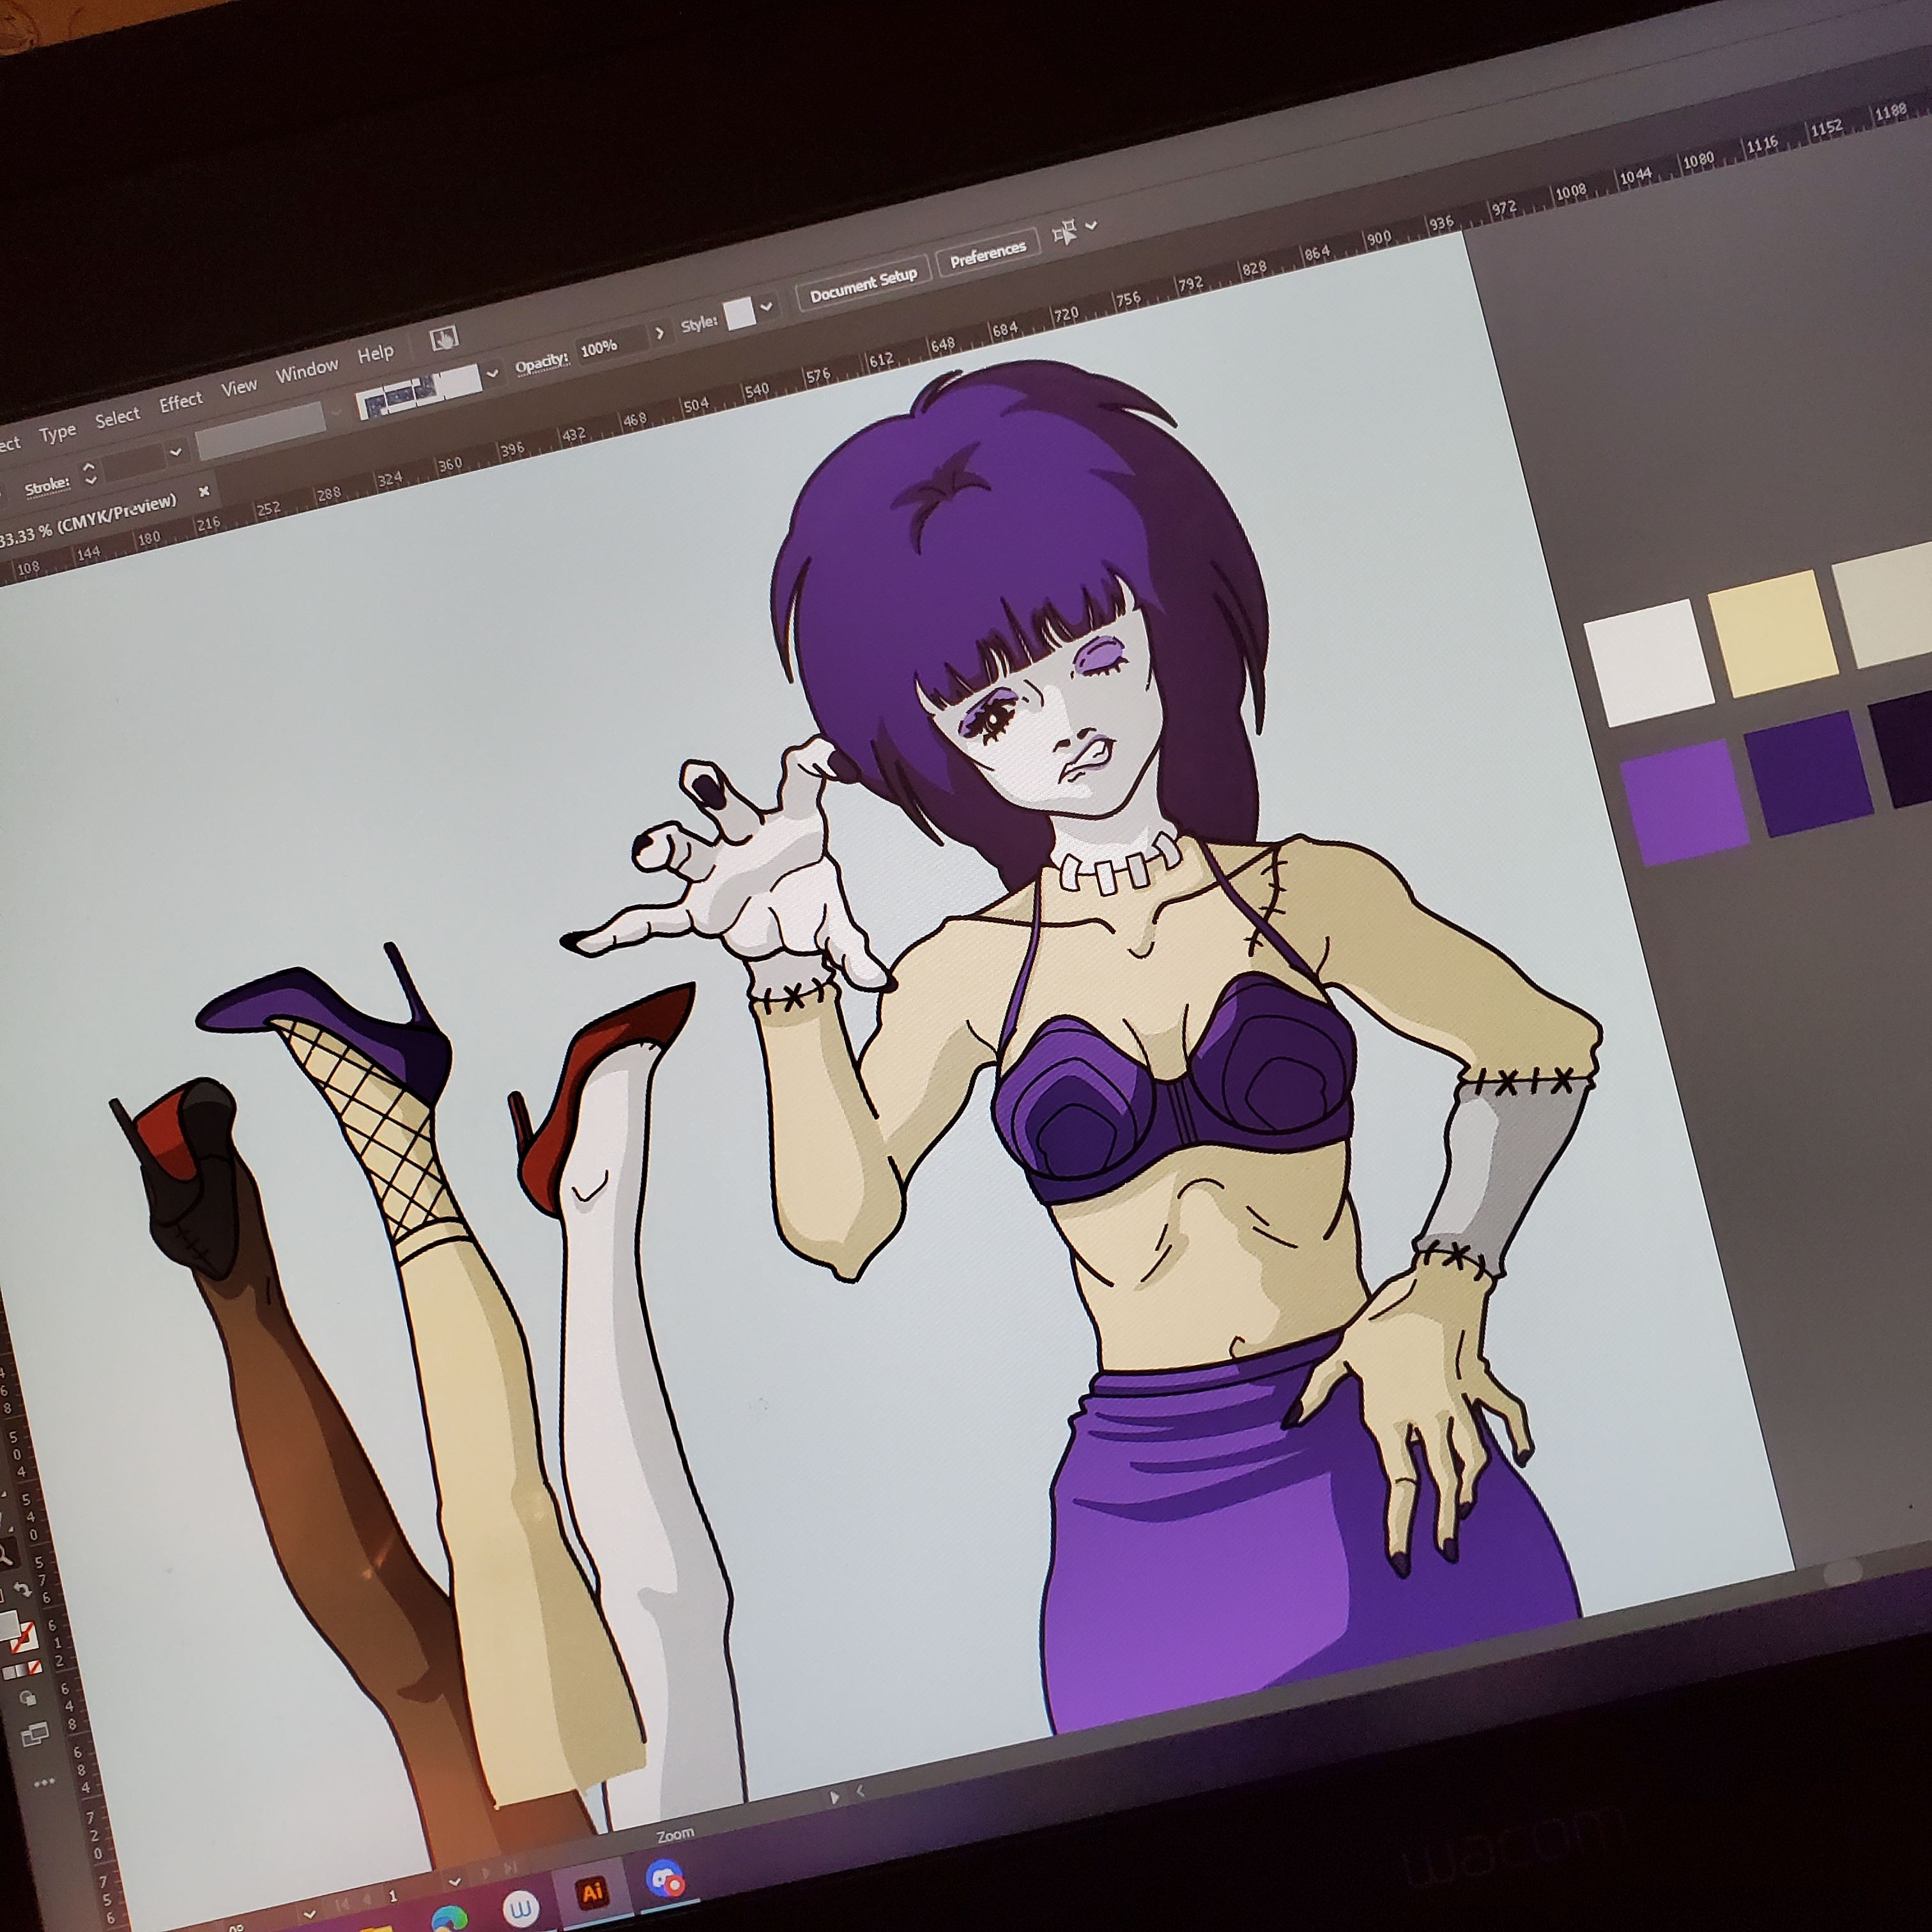Open Microsoft Edge in the taskbar
This screenshot has width=1932, height=1932.
pyautogui.click(x=449, y=1917)
